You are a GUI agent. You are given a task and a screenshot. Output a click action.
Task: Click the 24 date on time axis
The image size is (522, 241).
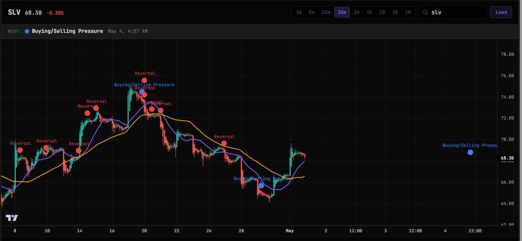[x=209, y=231]
